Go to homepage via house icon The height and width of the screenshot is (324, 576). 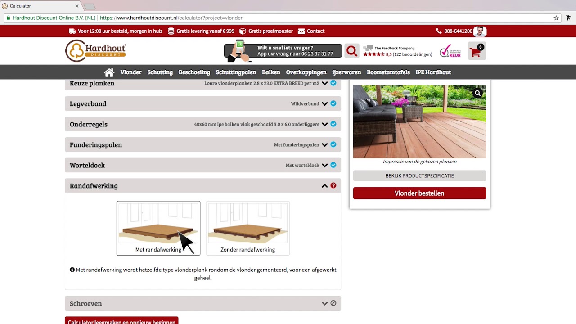click(x=109, y=72)
